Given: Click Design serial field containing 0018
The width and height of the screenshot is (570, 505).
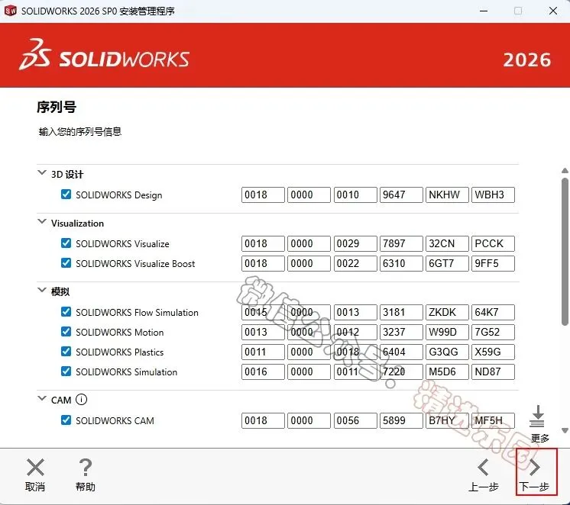Looking at the screenshot, I should tap(263, 195).
